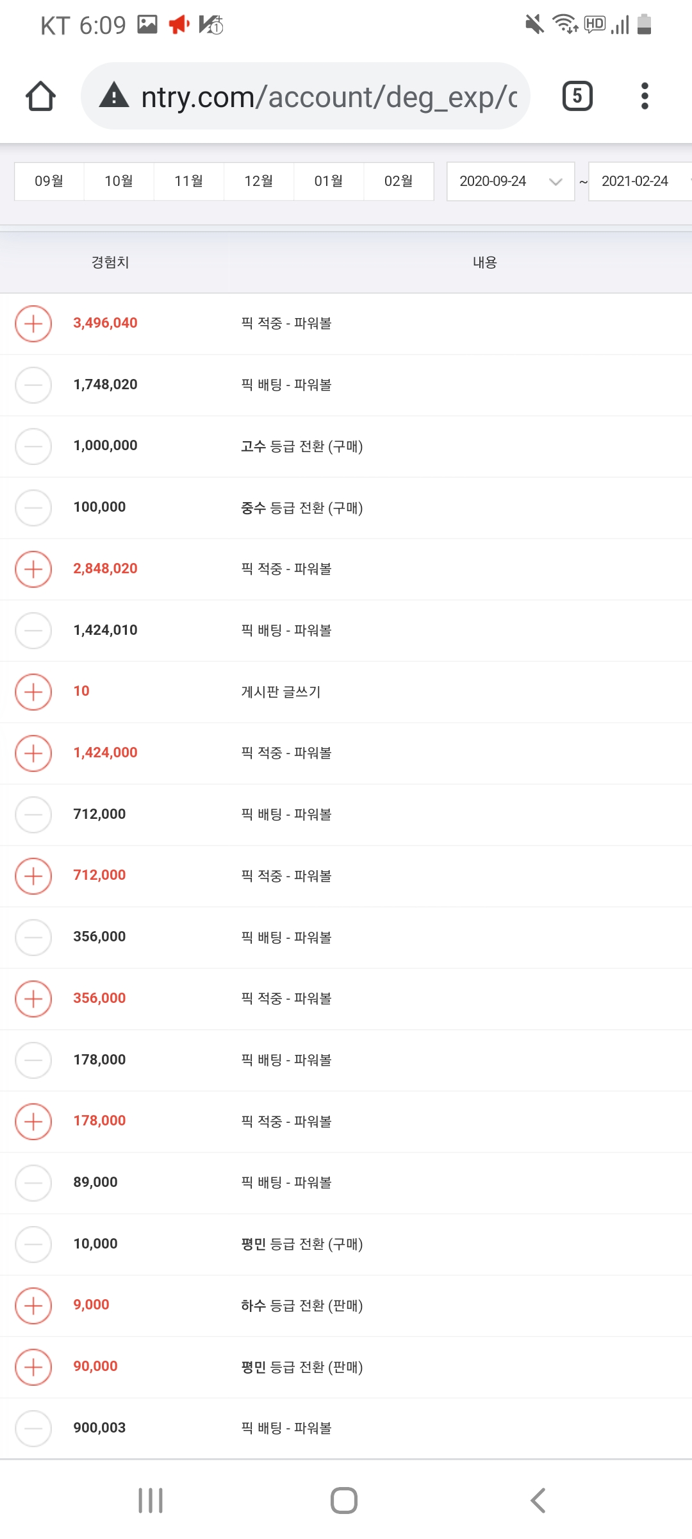Open the browser tab switcher showing 5
The height and width of the screenshot is (1539, 692).
577,96
